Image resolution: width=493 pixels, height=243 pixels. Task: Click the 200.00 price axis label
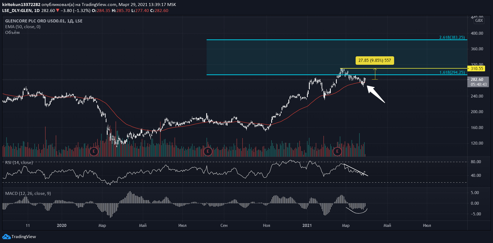[477, 112]
